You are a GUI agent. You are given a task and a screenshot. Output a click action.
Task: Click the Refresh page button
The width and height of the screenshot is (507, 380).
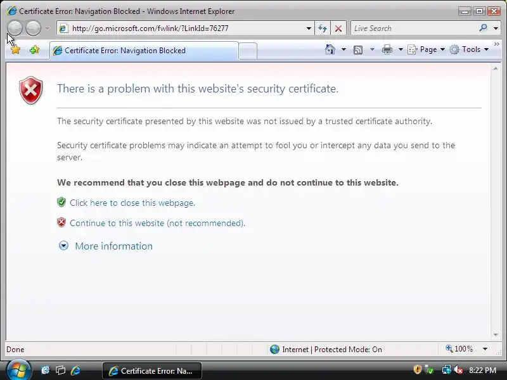click(323, 28)
